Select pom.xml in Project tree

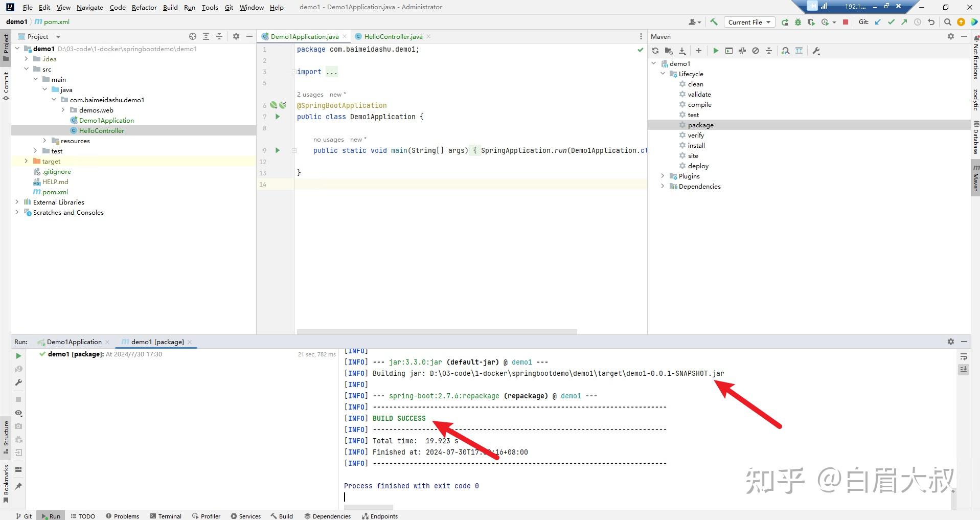(x=55, y=192)
